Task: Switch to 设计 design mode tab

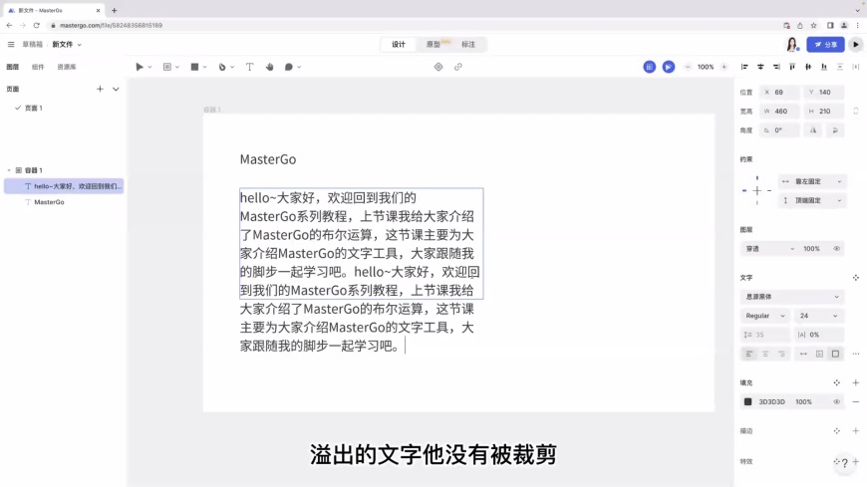Action: (399, 44)
